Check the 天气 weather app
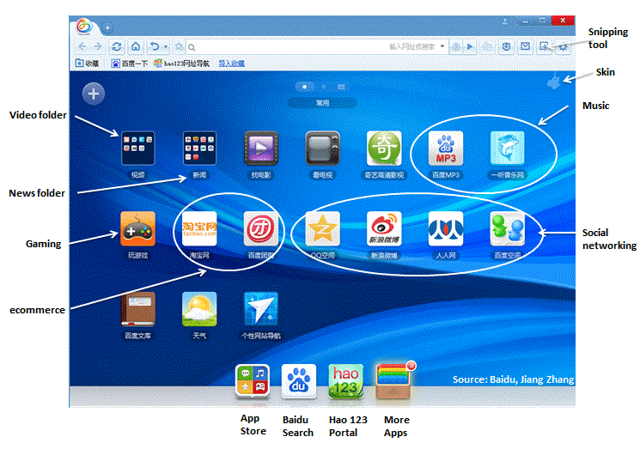 click(x=199, y=309)
